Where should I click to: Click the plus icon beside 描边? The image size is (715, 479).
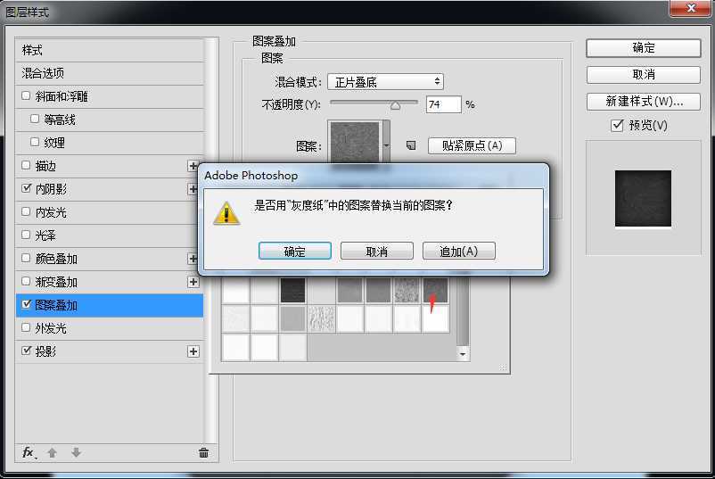193,166
